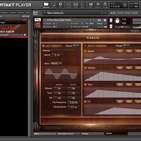Click the LFO Vibrato amount slider
141x141 pixels.
pyautogui.click(x=64, y=50)
